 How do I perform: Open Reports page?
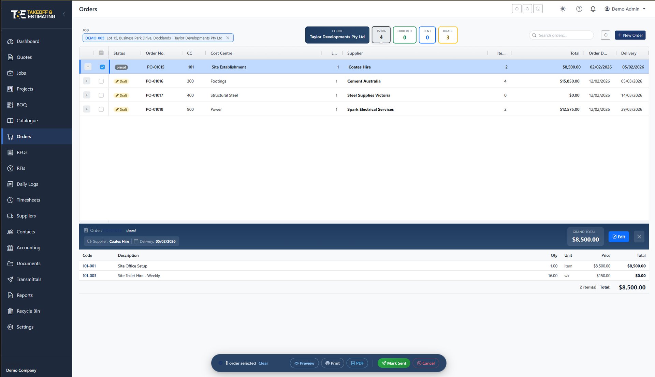36,295
